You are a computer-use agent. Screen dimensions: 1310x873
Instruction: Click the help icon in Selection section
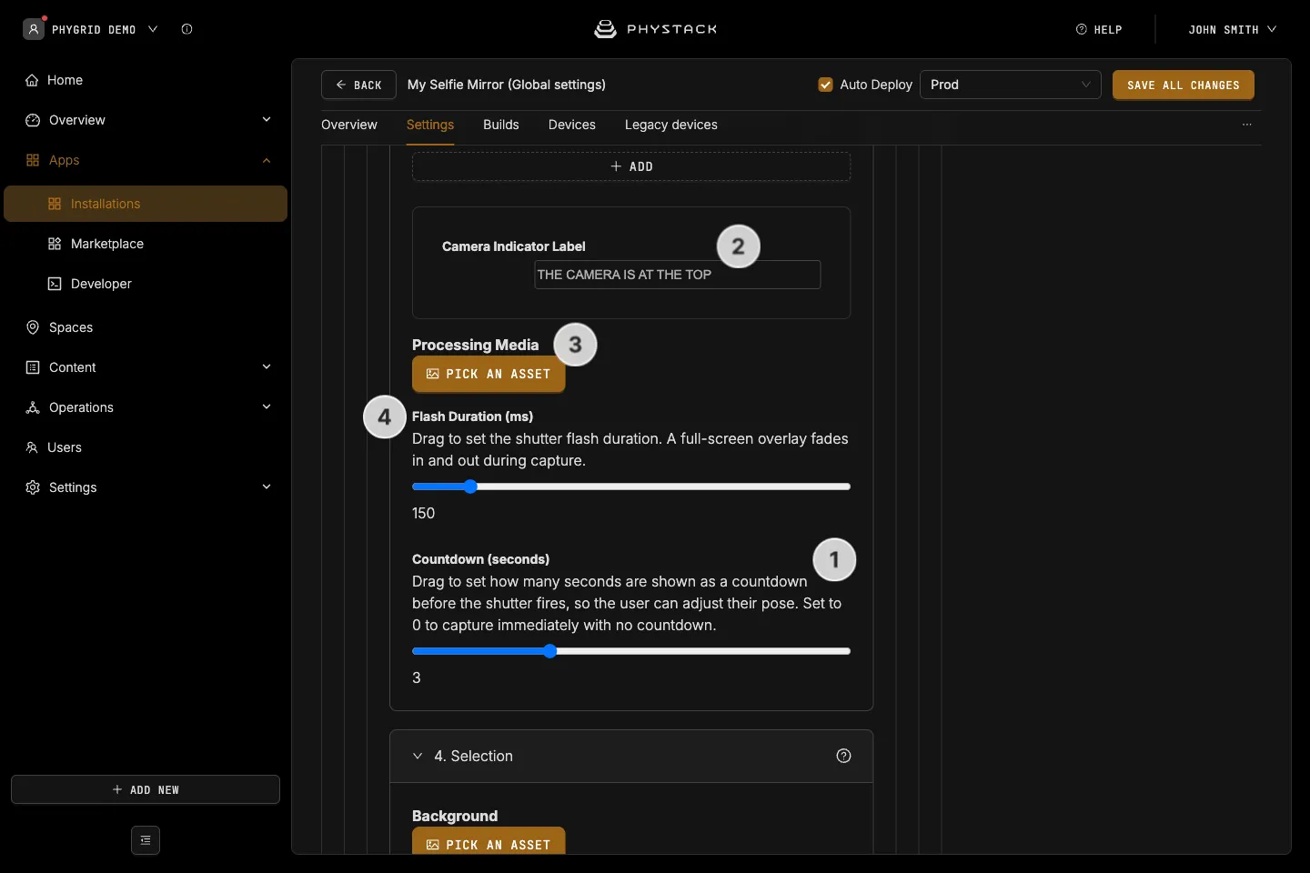click(843, 756)
